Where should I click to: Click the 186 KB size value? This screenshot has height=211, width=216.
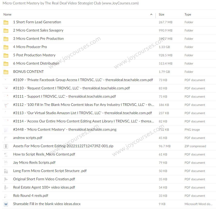click(x=164, y=105)
